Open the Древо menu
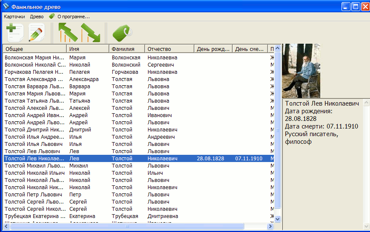370x232 pixels. tap(37, 17)
